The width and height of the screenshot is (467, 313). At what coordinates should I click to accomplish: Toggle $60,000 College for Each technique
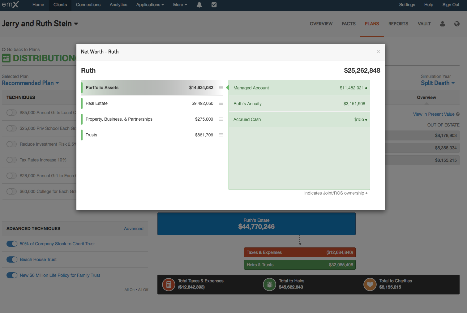coord(12,191)
